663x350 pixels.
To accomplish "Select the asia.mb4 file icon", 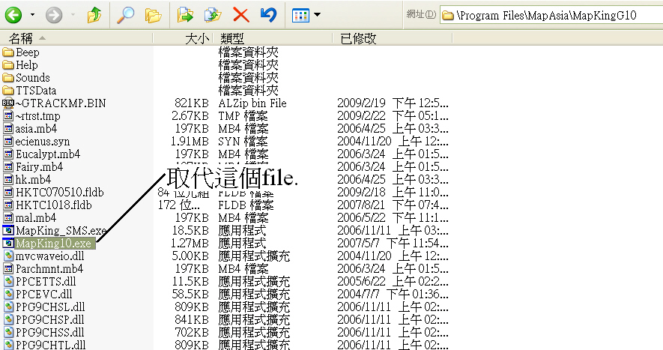I will (x=8, y=128).
